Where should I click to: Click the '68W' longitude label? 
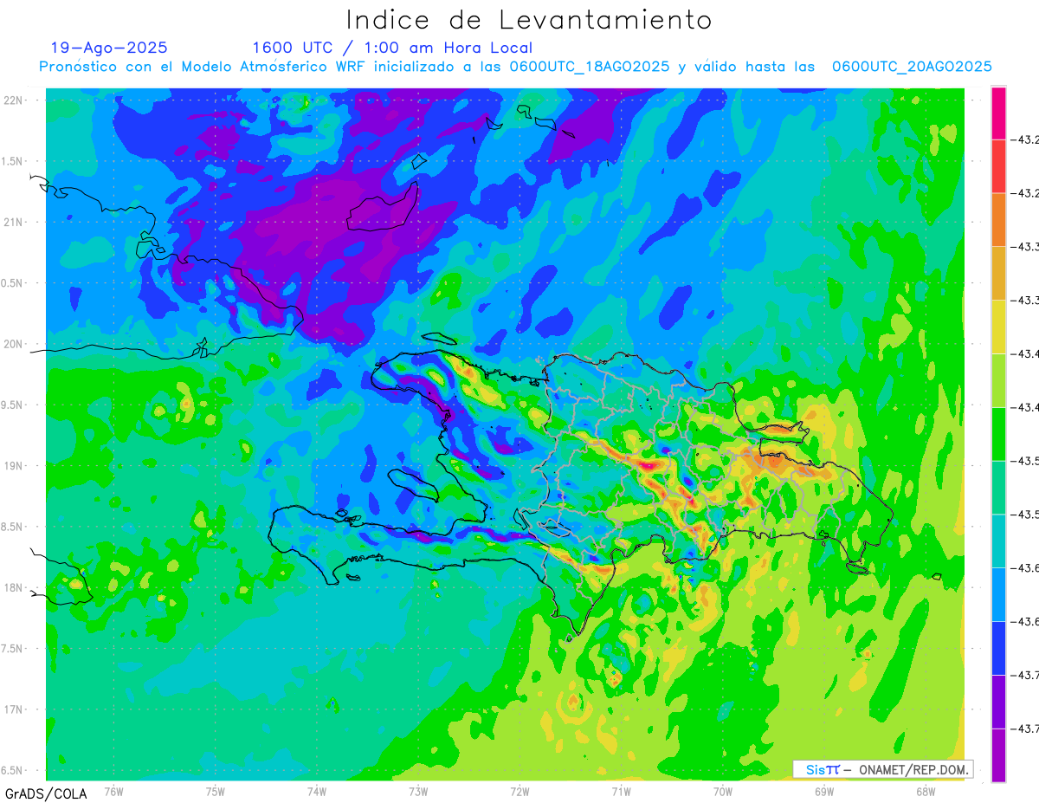(x=926, y=791)
